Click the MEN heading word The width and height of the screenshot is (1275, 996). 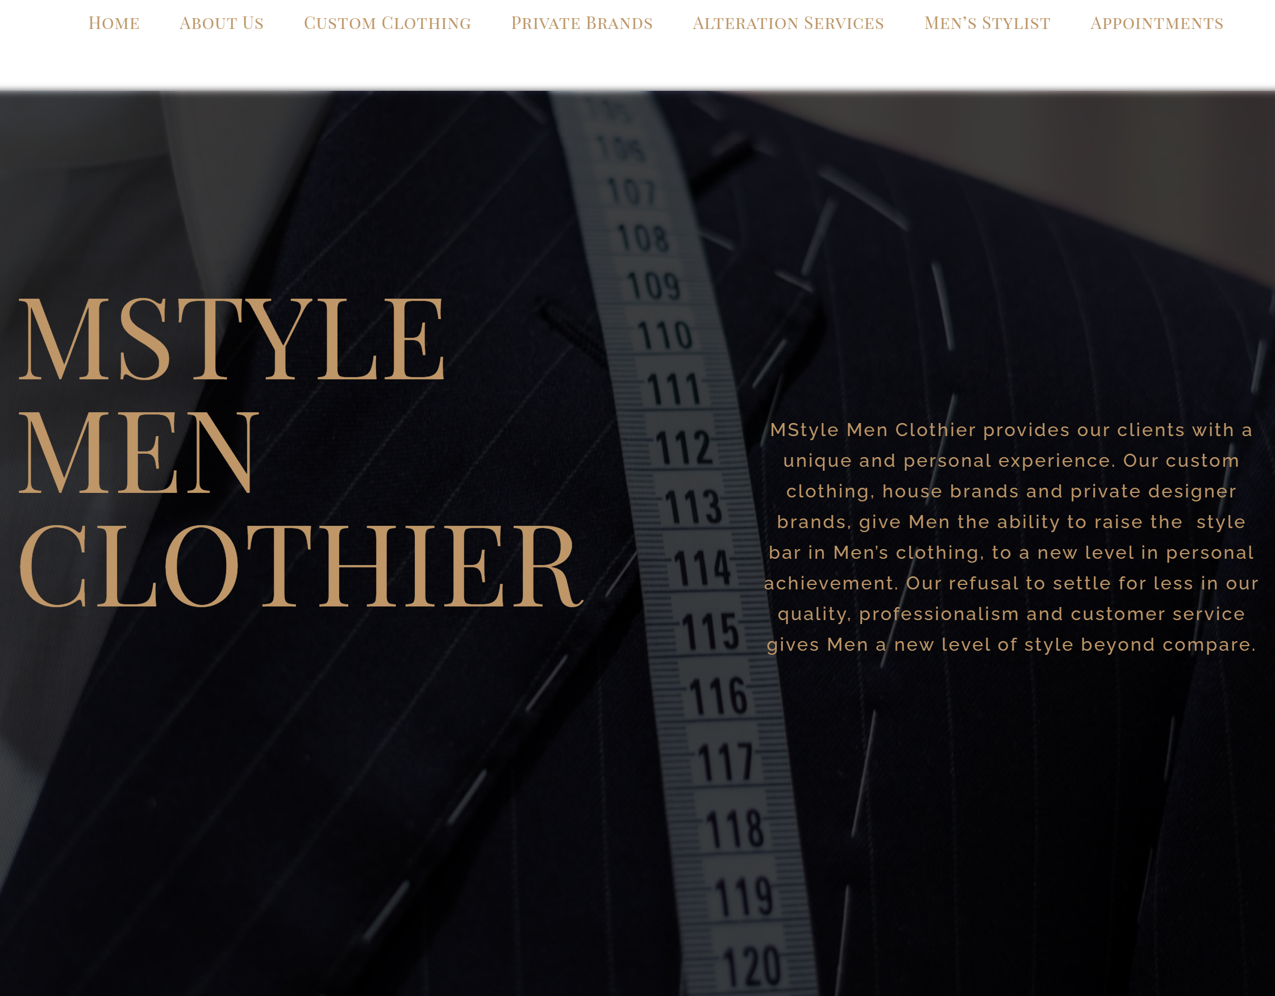pos(139,452)
